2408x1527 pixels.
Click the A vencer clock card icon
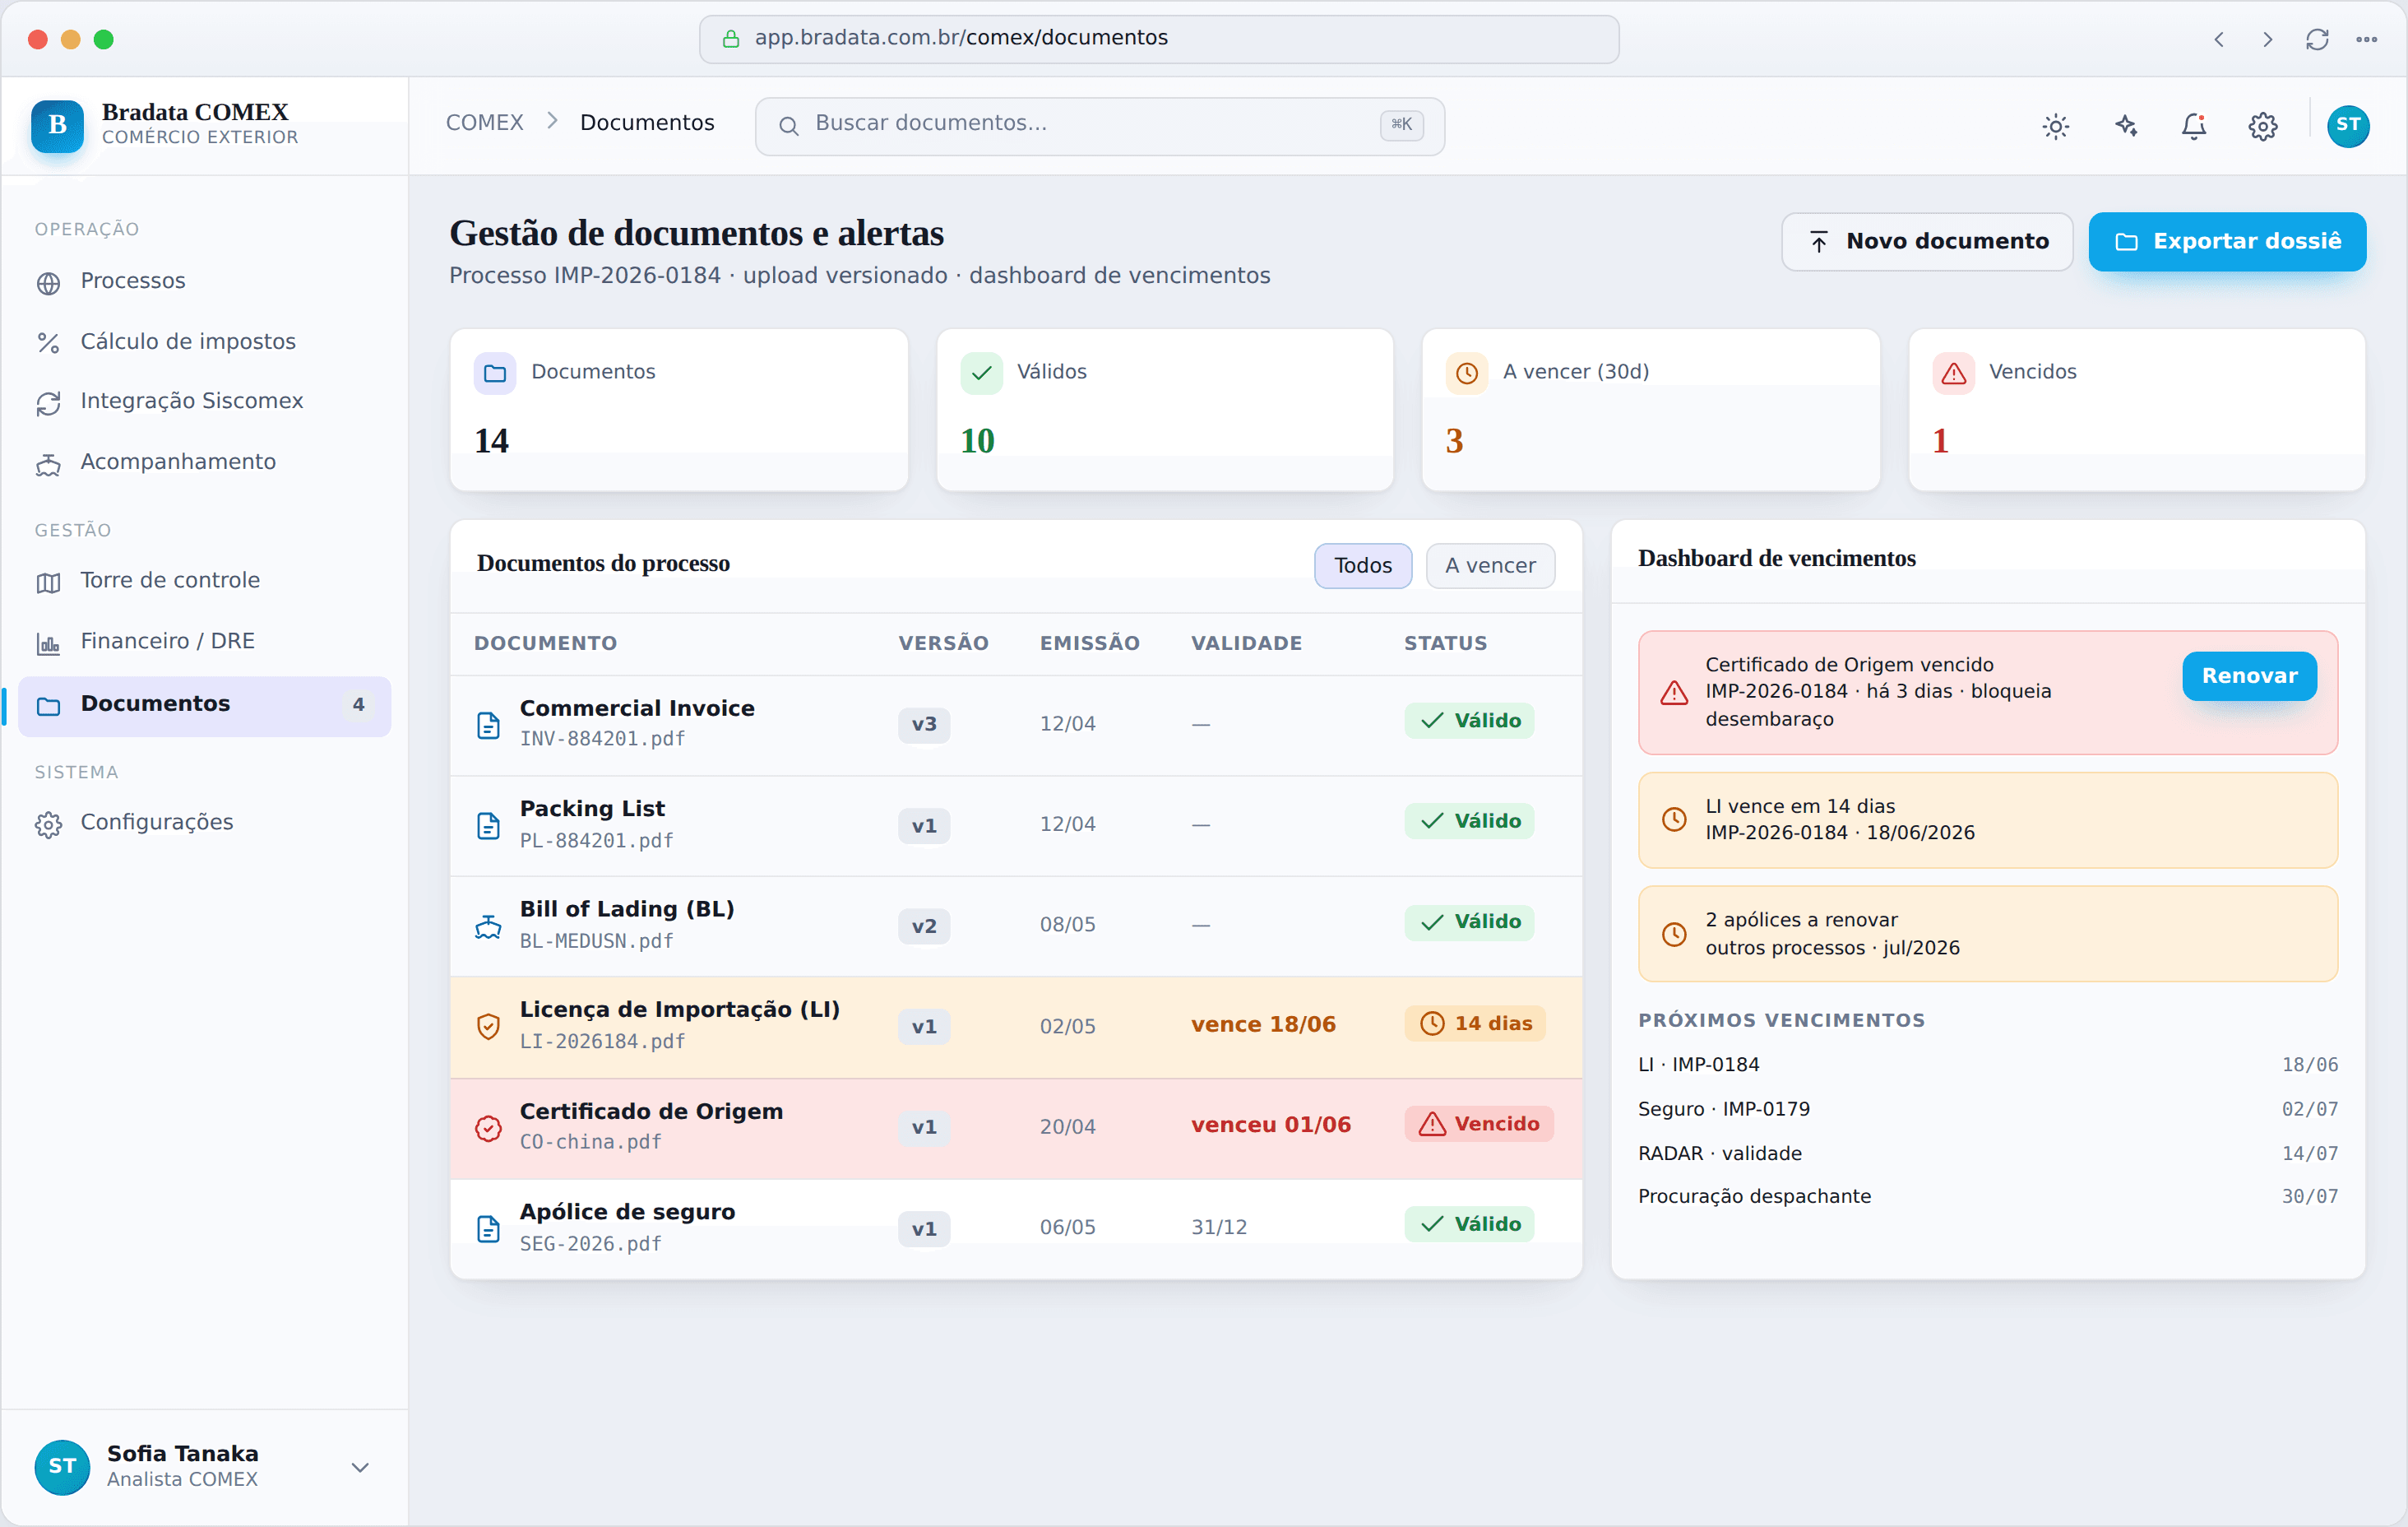tap(1467, 374)
